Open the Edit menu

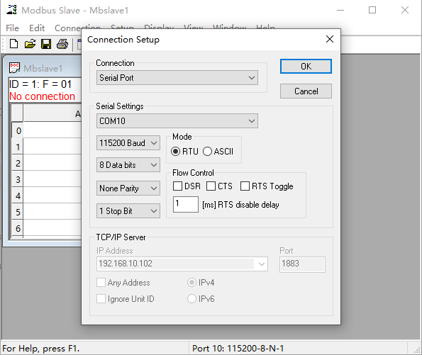37,28
